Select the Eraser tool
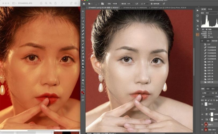Viewport: 218px width, 134px height. [83, 54]
